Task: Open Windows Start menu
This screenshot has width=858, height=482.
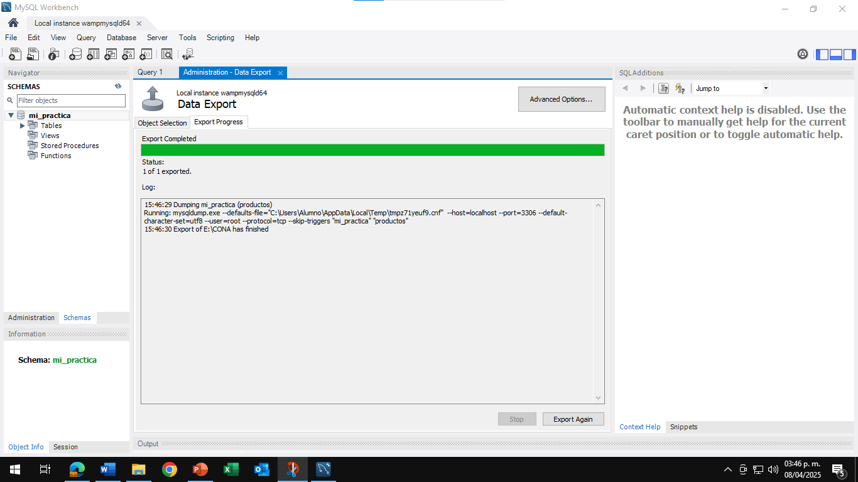Action: [15, 469]
